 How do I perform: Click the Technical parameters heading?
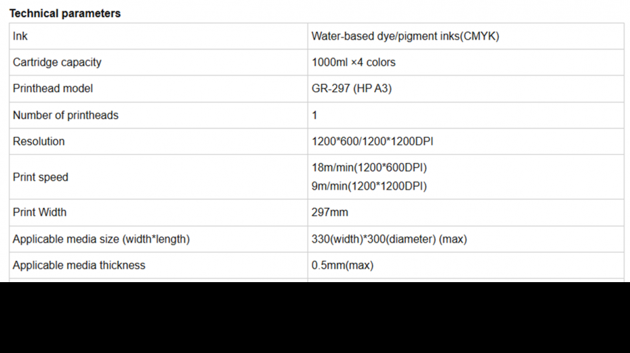pos(65,13)
